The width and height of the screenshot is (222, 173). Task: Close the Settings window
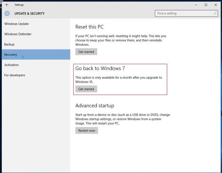tap(215, 5)
